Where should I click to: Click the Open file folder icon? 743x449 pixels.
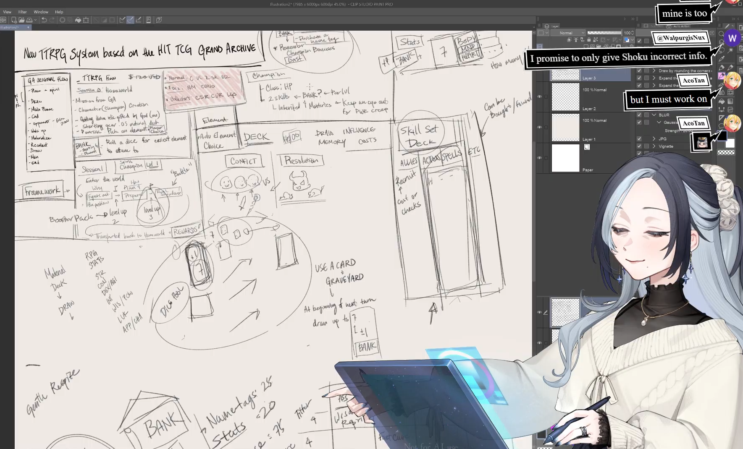(21, 20)
